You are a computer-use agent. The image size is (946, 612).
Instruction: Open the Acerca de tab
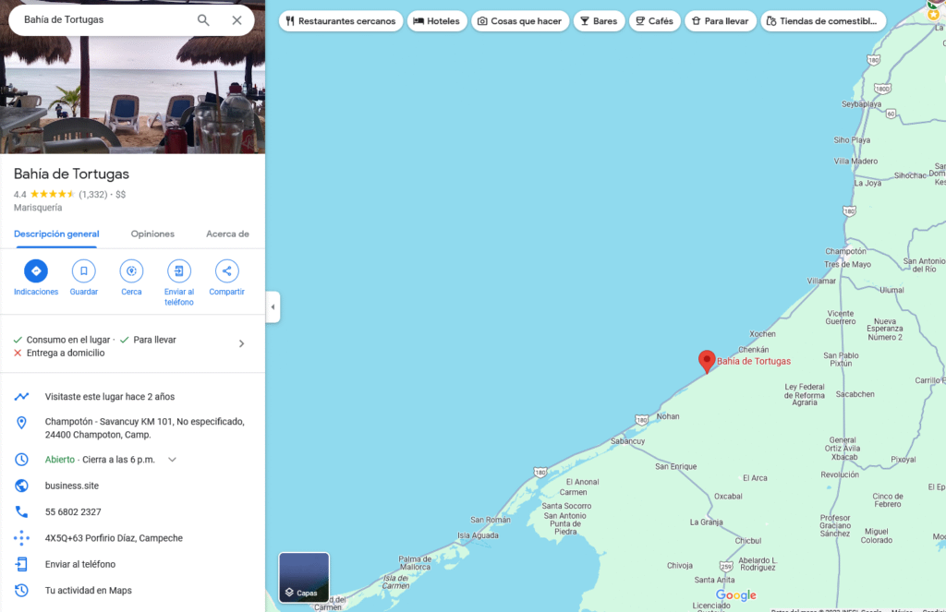(227, 234)
